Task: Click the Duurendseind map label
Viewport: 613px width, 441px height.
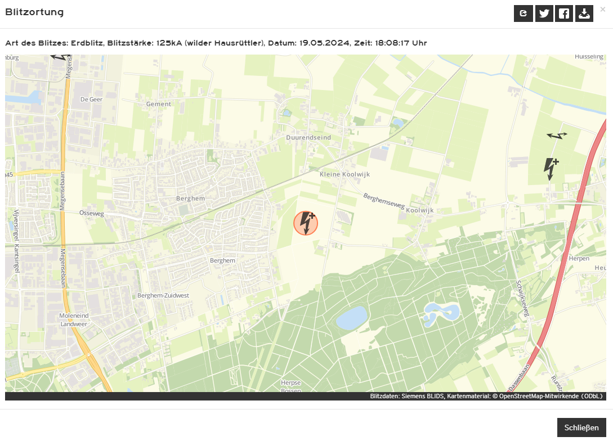Action: (308, 137)
